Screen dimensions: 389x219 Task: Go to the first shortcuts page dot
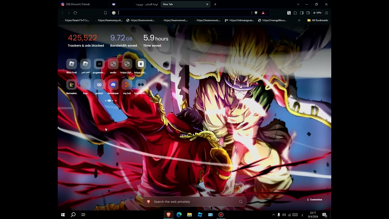coord(106,101)
